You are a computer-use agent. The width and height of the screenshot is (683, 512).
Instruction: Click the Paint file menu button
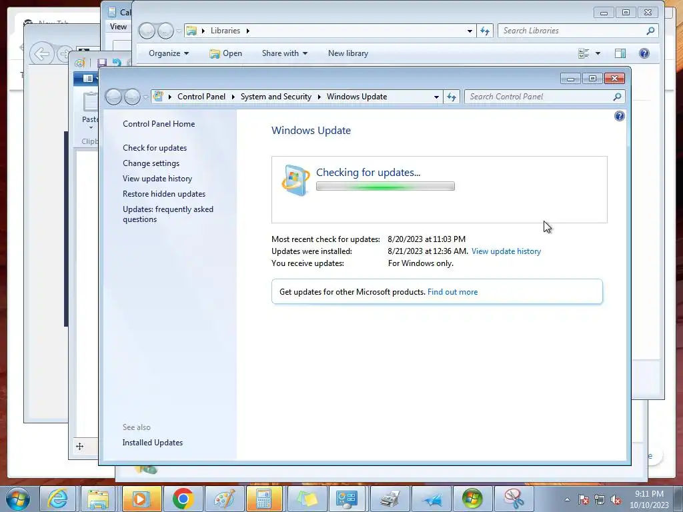click(87, 79)
